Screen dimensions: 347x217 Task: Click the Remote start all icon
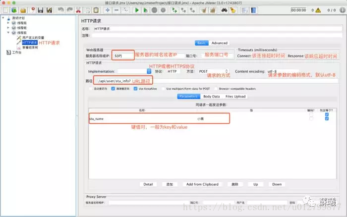[174, 10]
